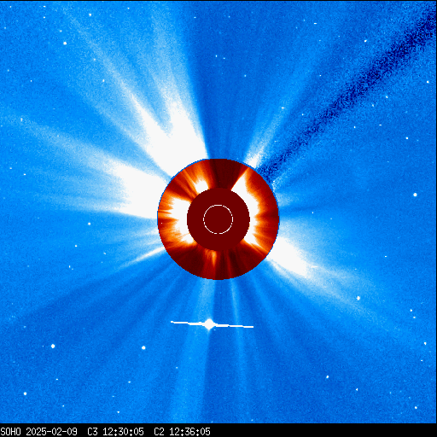
Task: Click the white circle marking the Sun
Action: click(x=218, y=219)
